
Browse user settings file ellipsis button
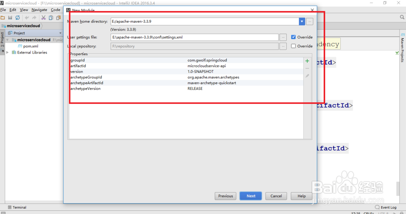pos(283,37)
